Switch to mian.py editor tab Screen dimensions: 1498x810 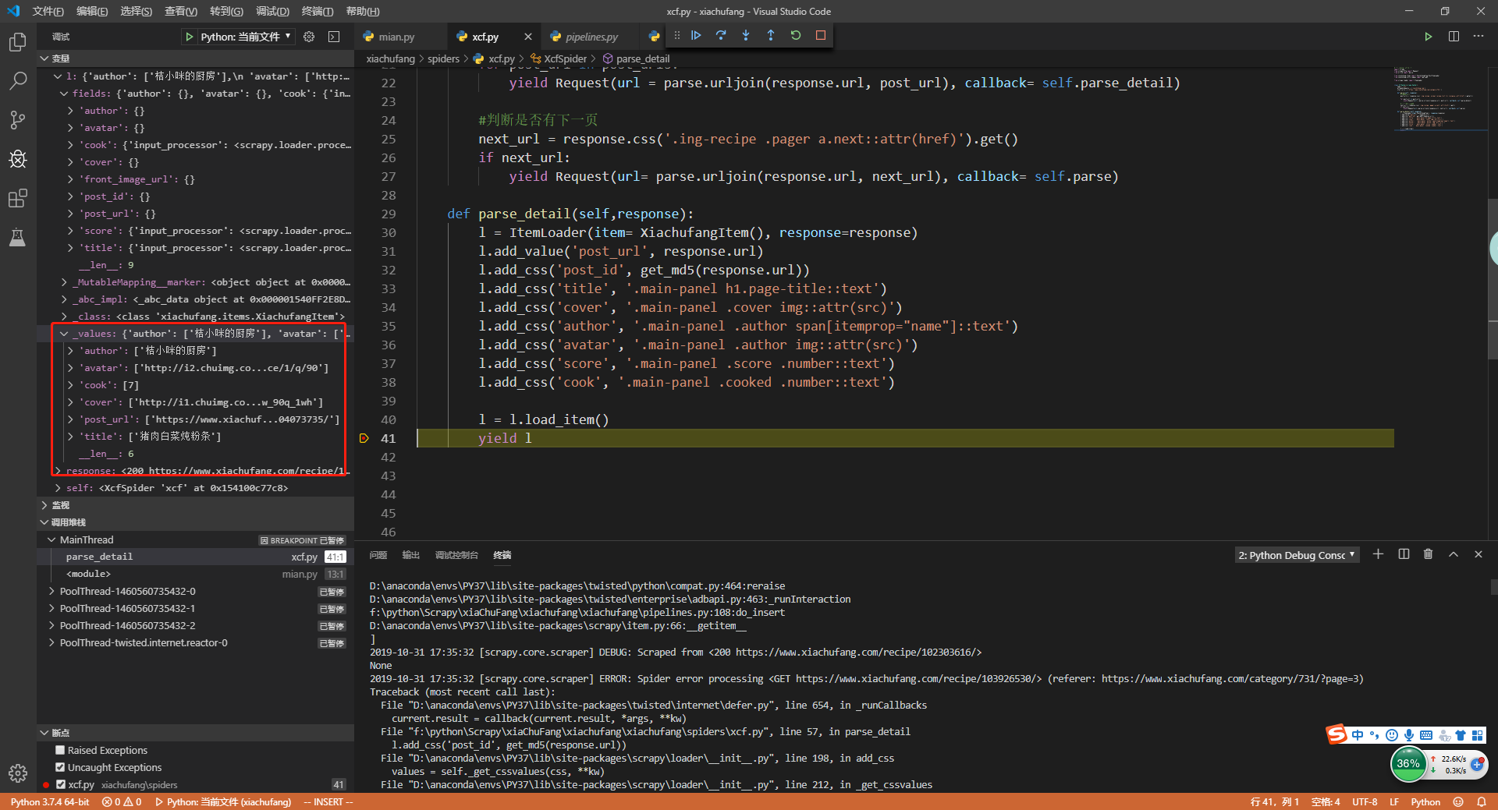click(396, 37)
